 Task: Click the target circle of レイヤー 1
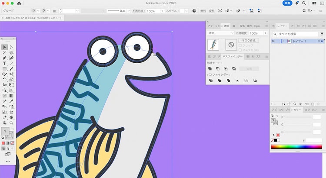click(x=319, y=41)
